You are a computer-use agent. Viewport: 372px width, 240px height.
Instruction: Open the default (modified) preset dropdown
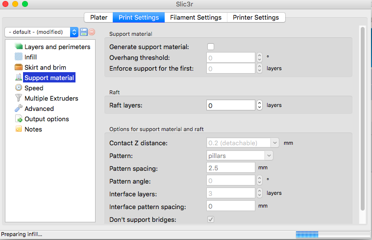[42, 32]
